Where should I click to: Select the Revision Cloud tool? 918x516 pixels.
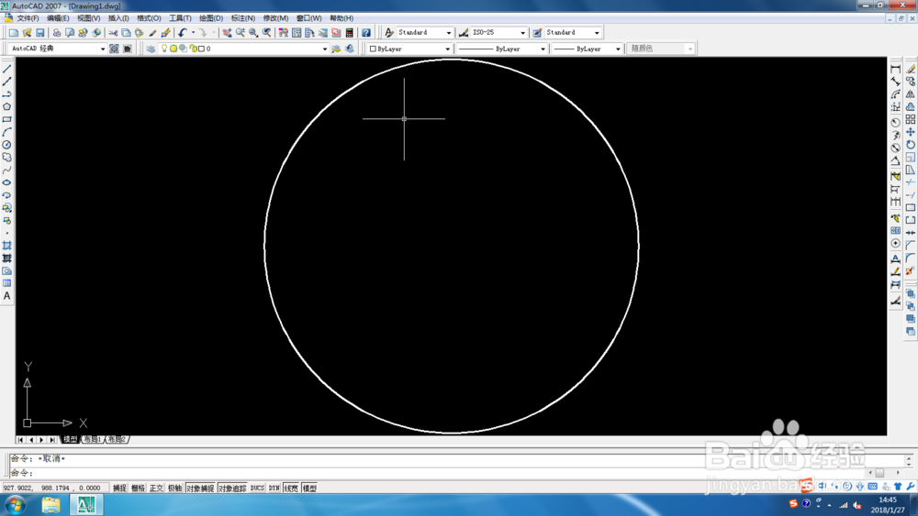7,158
